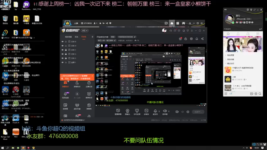The width and height of the screenshot is (267, 150).
Task: Click the grayed start streaming button
Action: coord(198,112)
